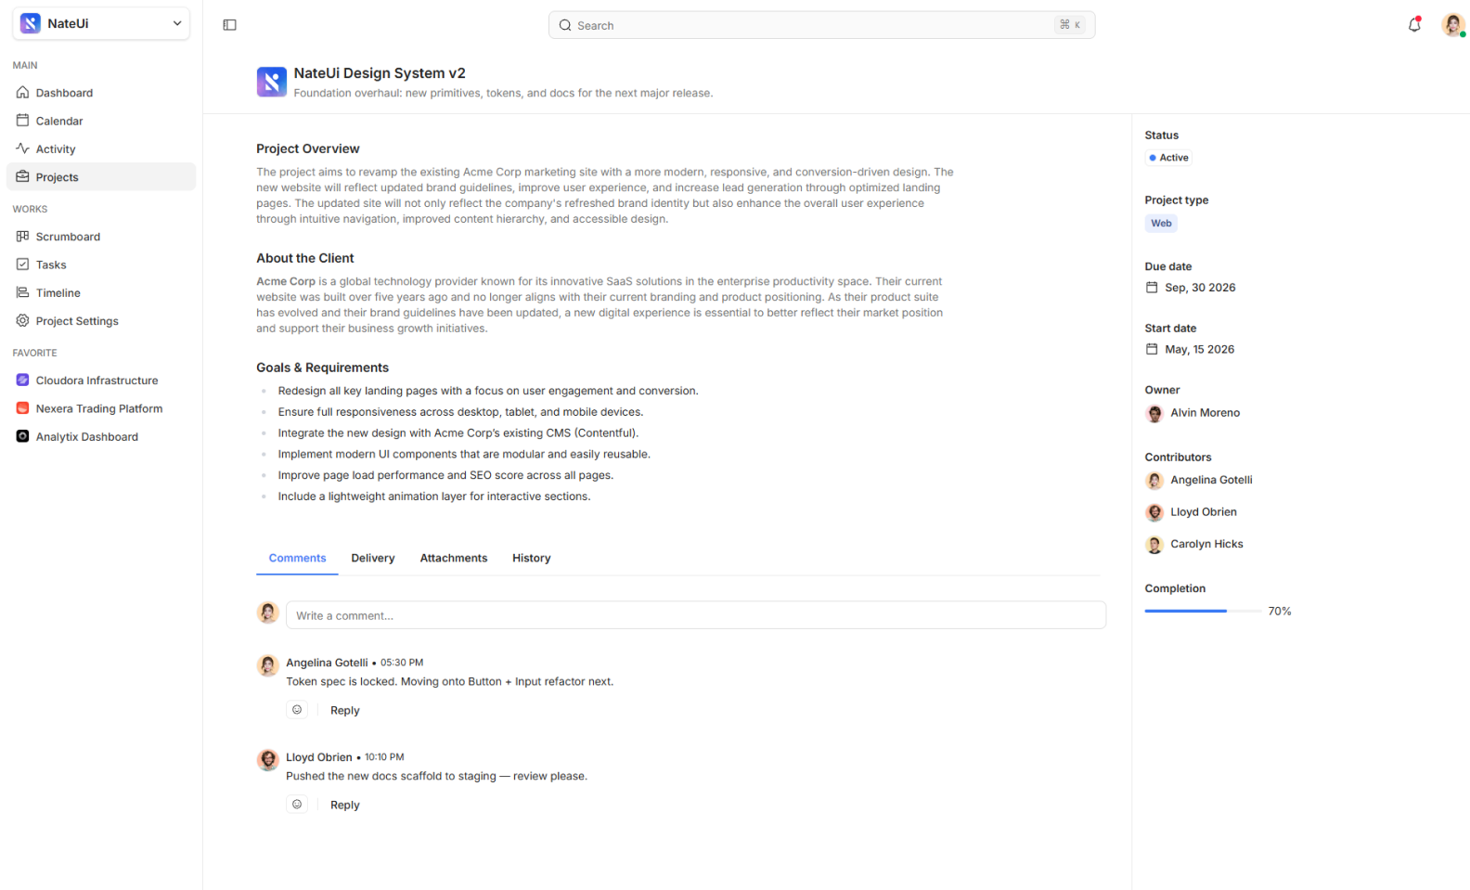Click the Project Overview heading
This screenshot has width=1470, height=890.
(308, 148)
